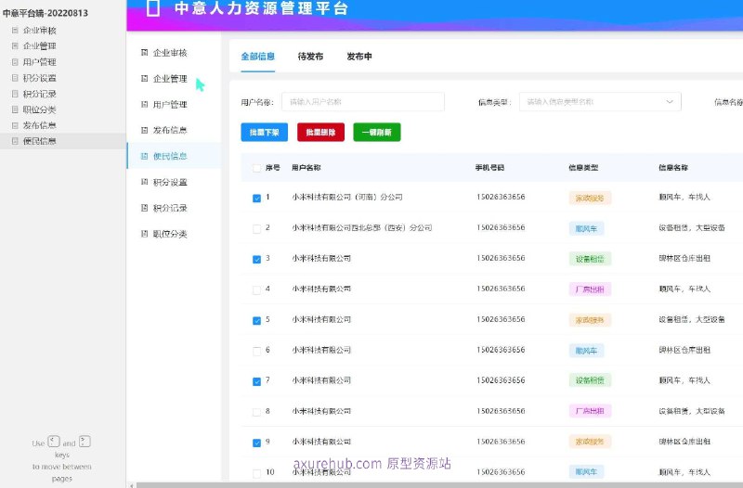This screenshot has height=488, width=743.
Task: Go to 职位分类 in platform side menu
Action: pos(170,234)
